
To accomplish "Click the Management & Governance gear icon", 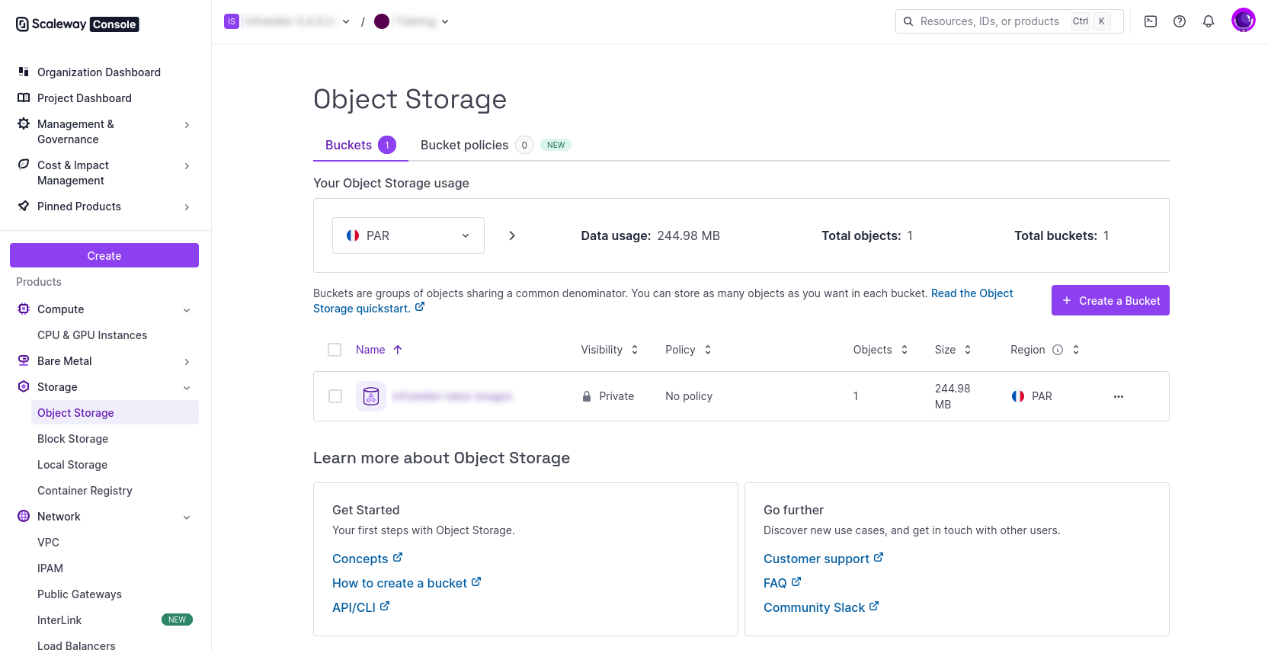I will pos(24,123).
